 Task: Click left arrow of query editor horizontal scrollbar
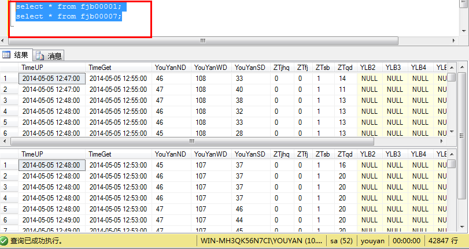[3, 41]
